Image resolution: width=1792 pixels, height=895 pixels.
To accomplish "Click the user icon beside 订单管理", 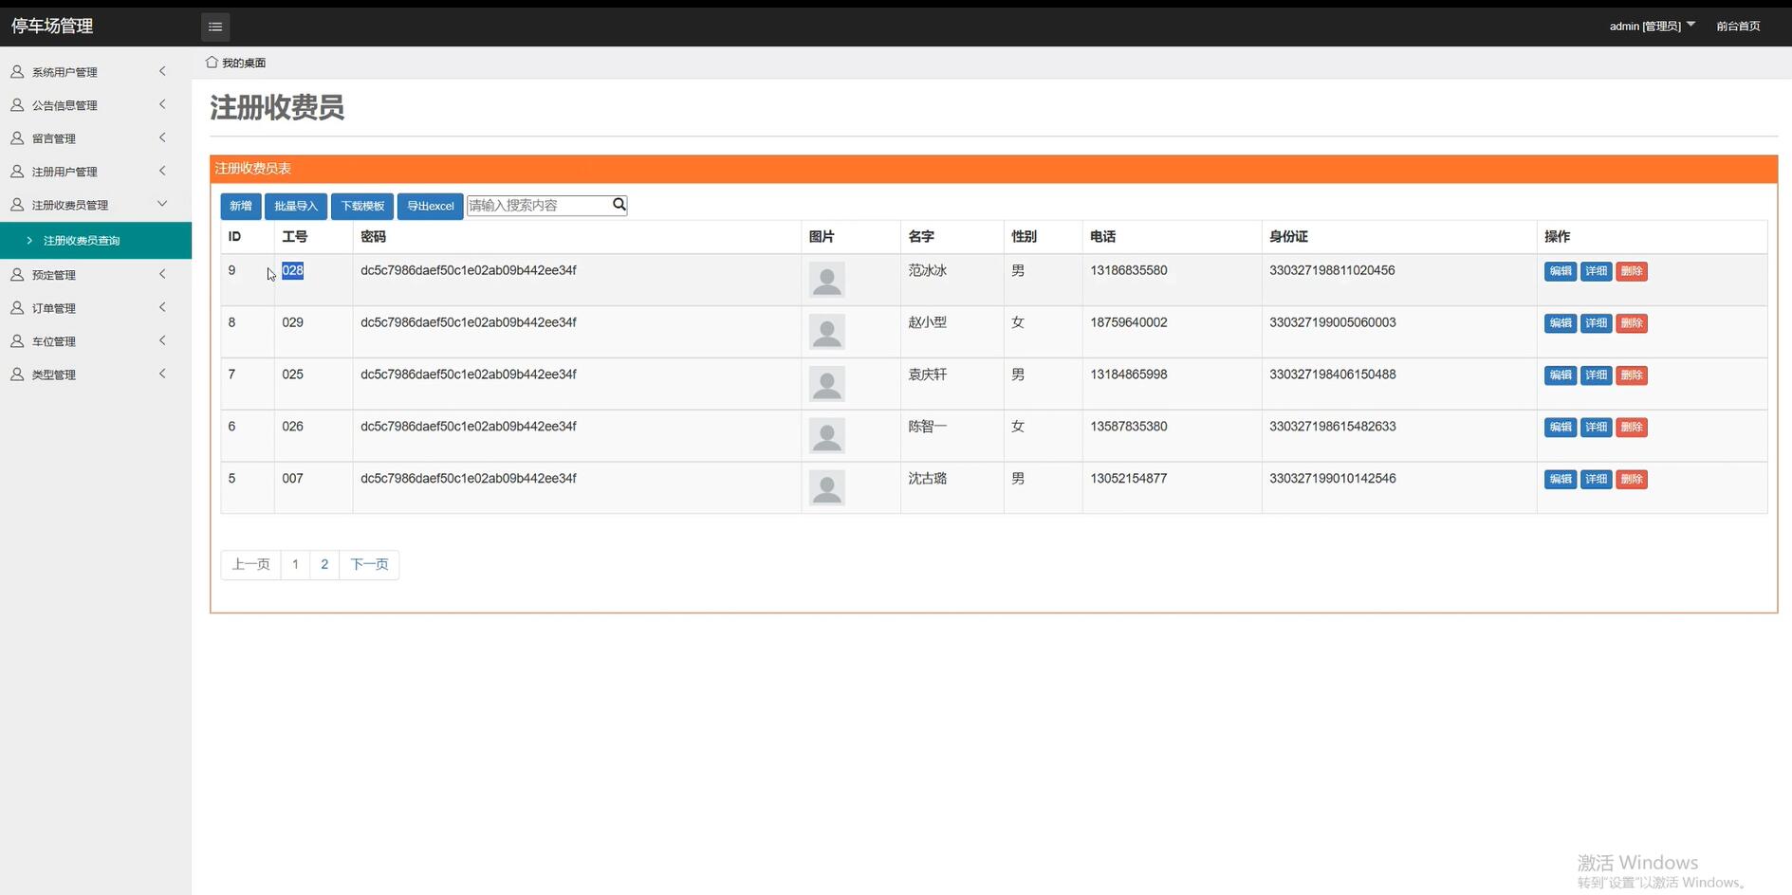I will [x=17, y=308].
